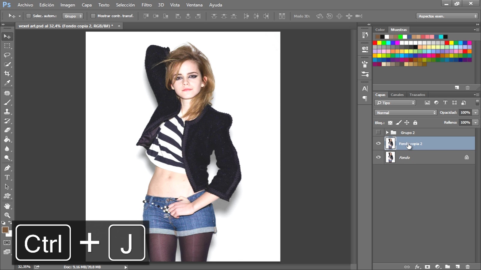Select the Pen tool
This screenshot has height=270, width=481.
pyautogui.click(x=7, y=168)
